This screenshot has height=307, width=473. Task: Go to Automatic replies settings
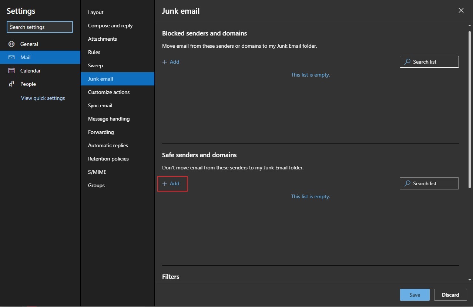108,145
